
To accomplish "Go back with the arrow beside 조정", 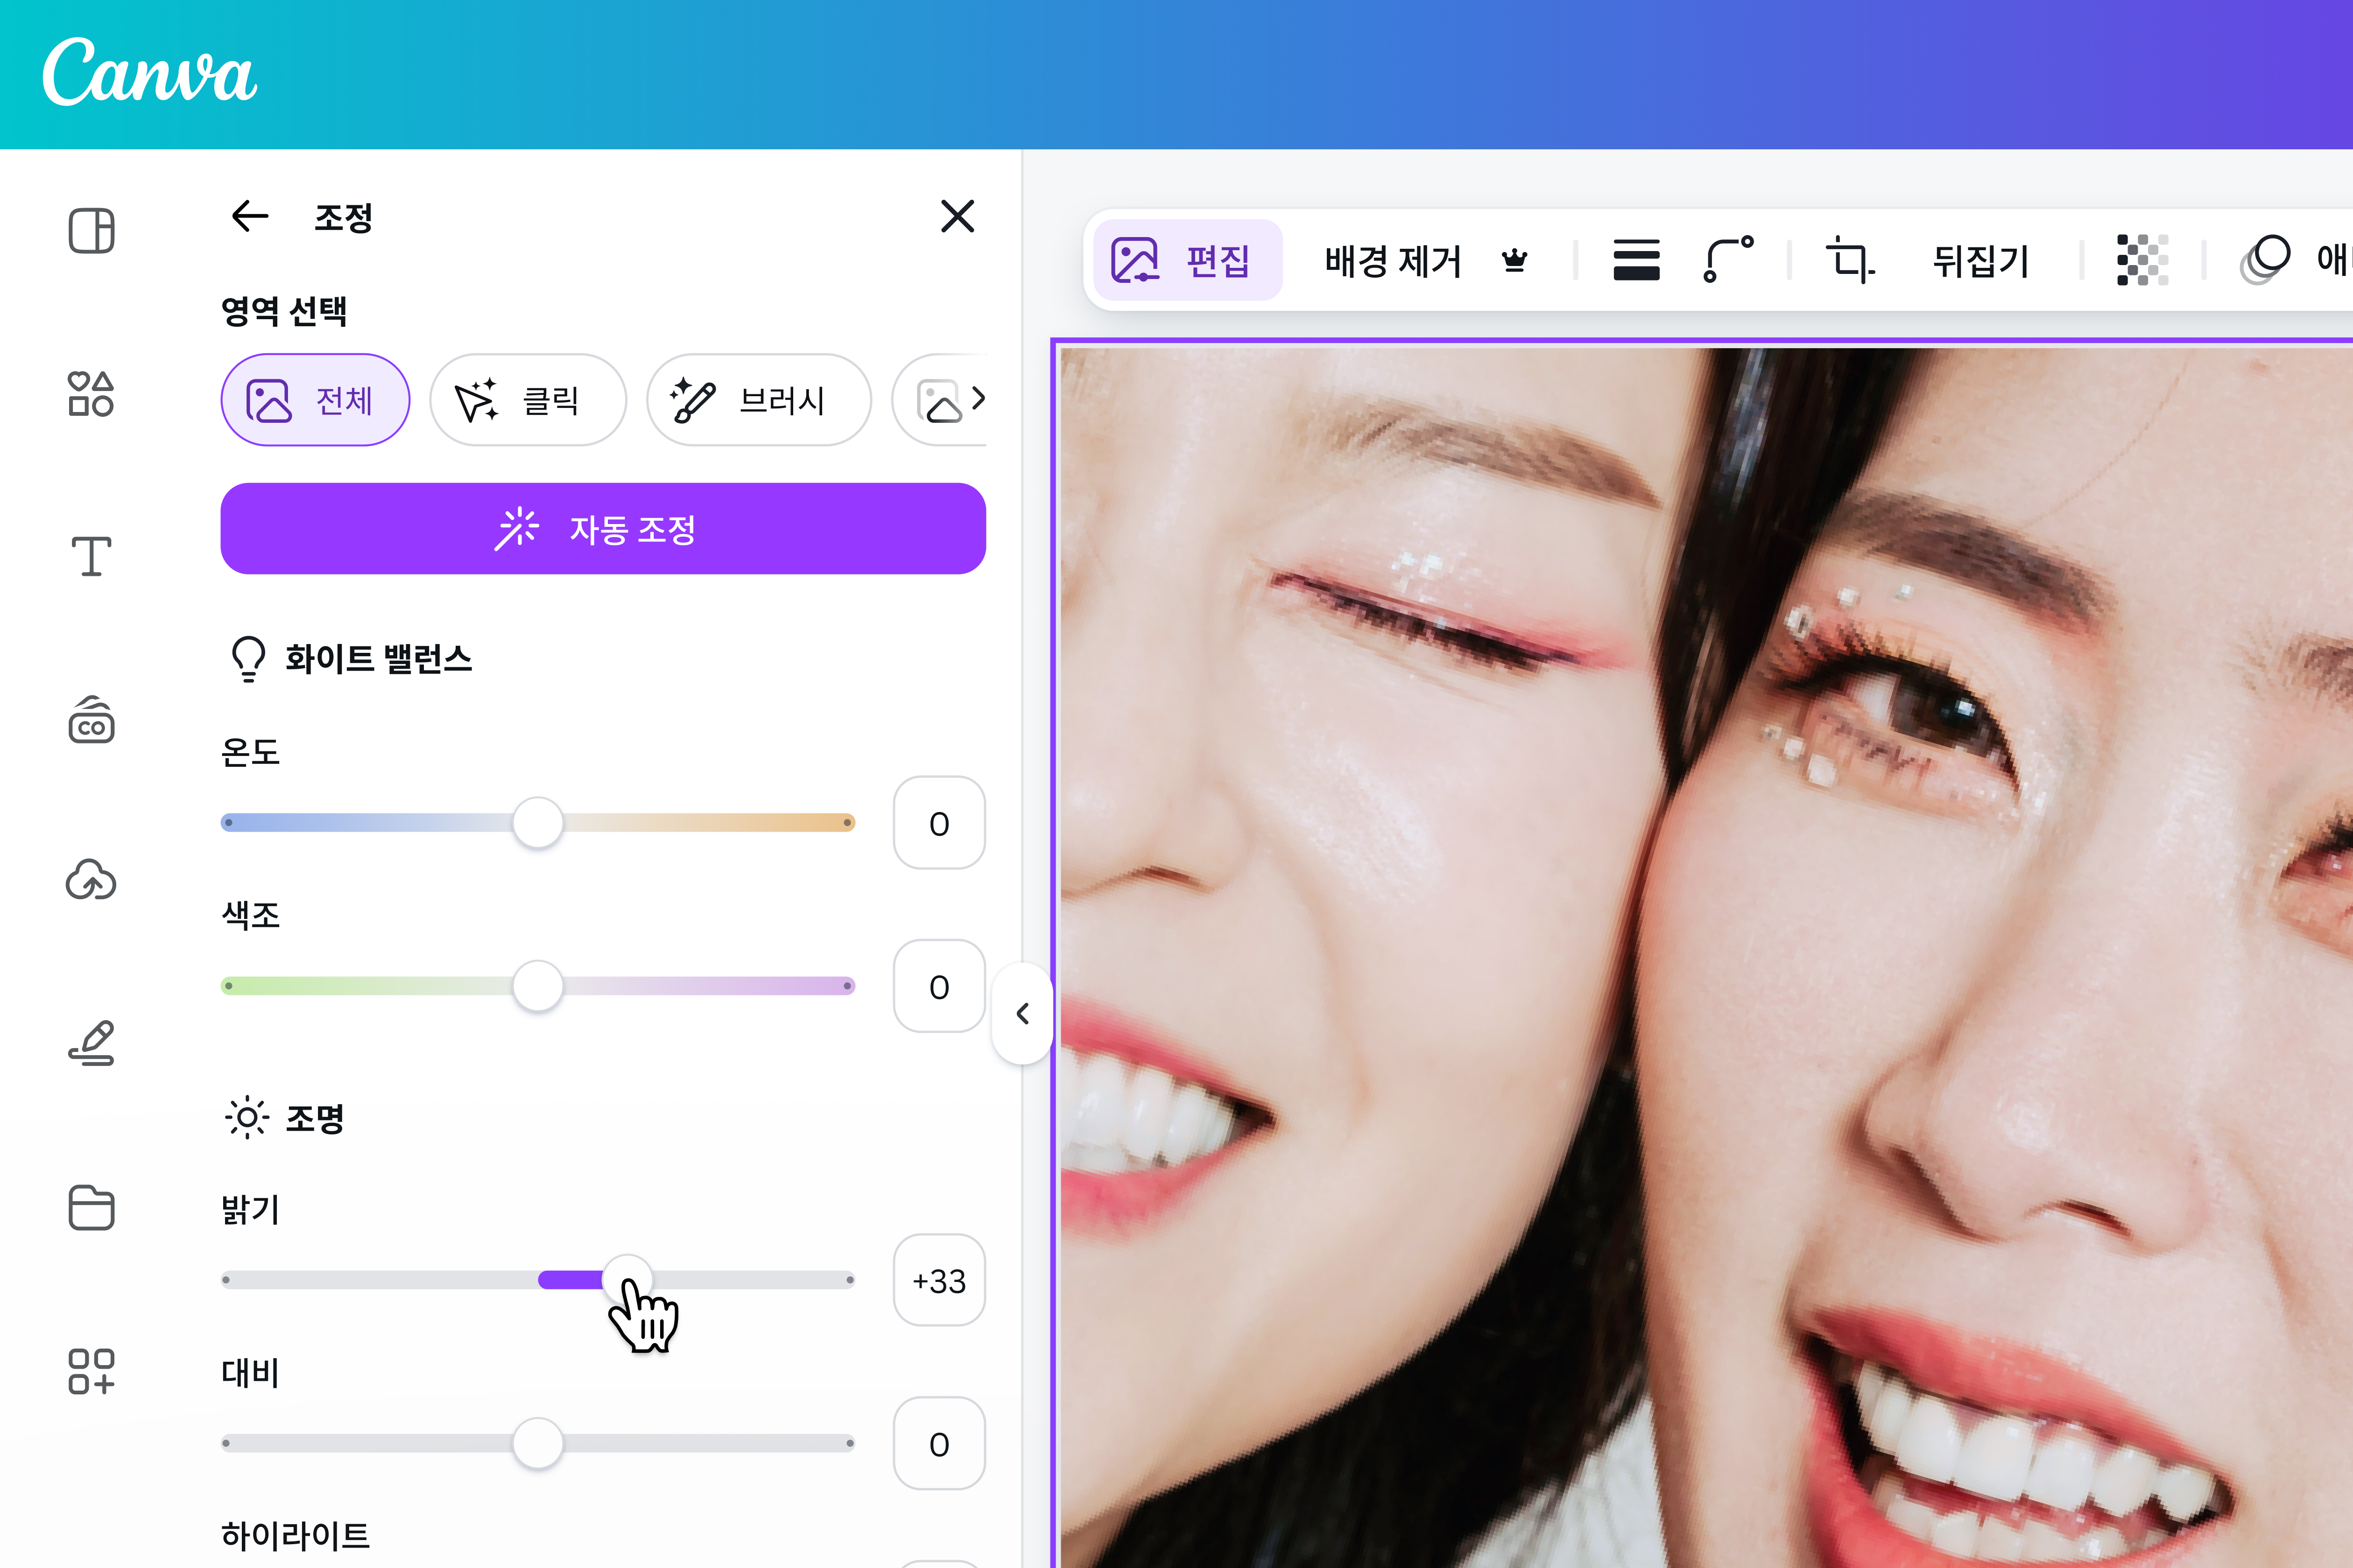I will tap(250, 216).
